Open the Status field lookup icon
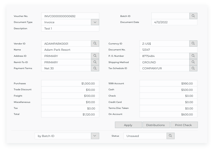Viewport: 214px width, 151px height. pos(170,136)
